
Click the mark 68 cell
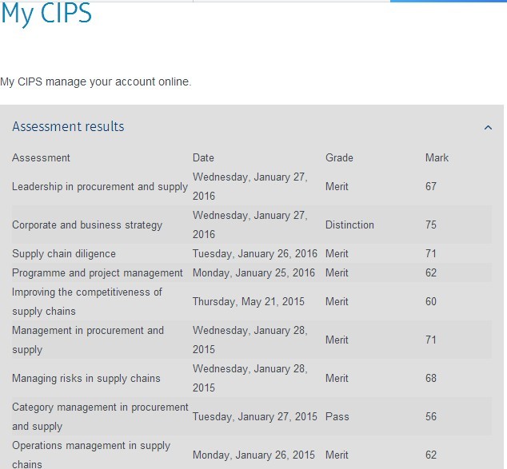click(x=431, y=378)
